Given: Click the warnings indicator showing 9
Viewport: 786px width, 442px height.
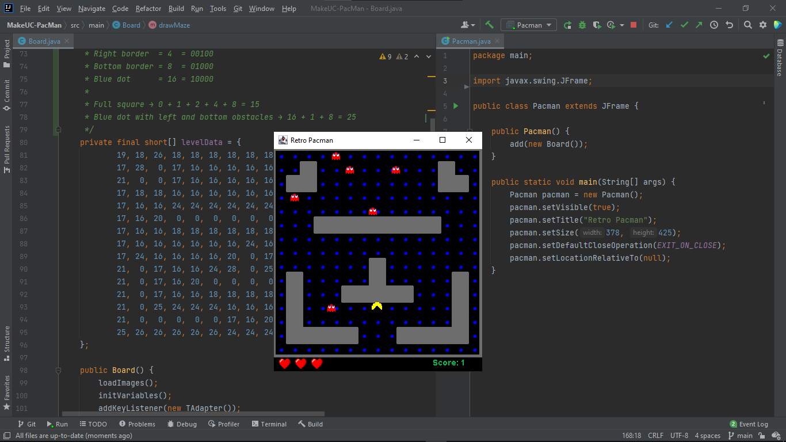Looking at the screenshot, I should (386, 56).
